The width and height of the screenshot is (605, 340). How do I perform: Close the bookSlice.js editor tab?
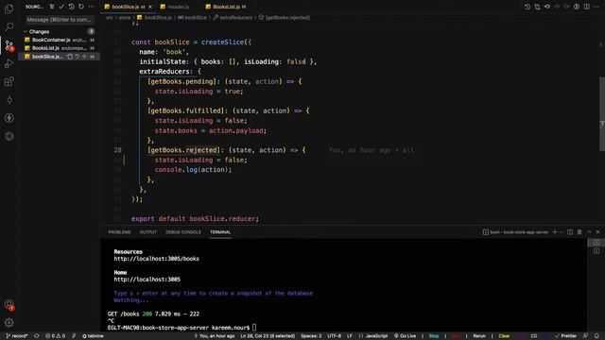coord(150,7)
